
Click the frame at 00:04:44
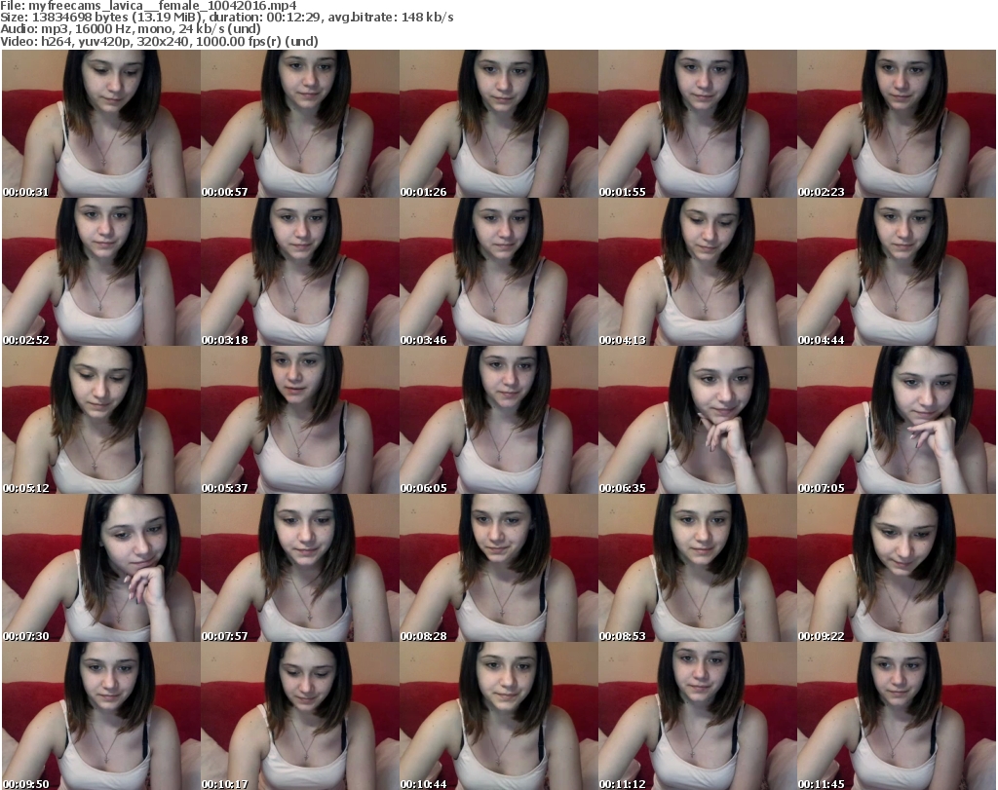coord(897,272)
